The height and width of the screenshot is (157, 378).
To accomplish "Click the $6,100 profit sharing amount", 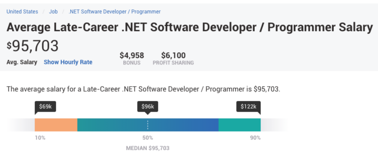I will [x=173, y=56].
